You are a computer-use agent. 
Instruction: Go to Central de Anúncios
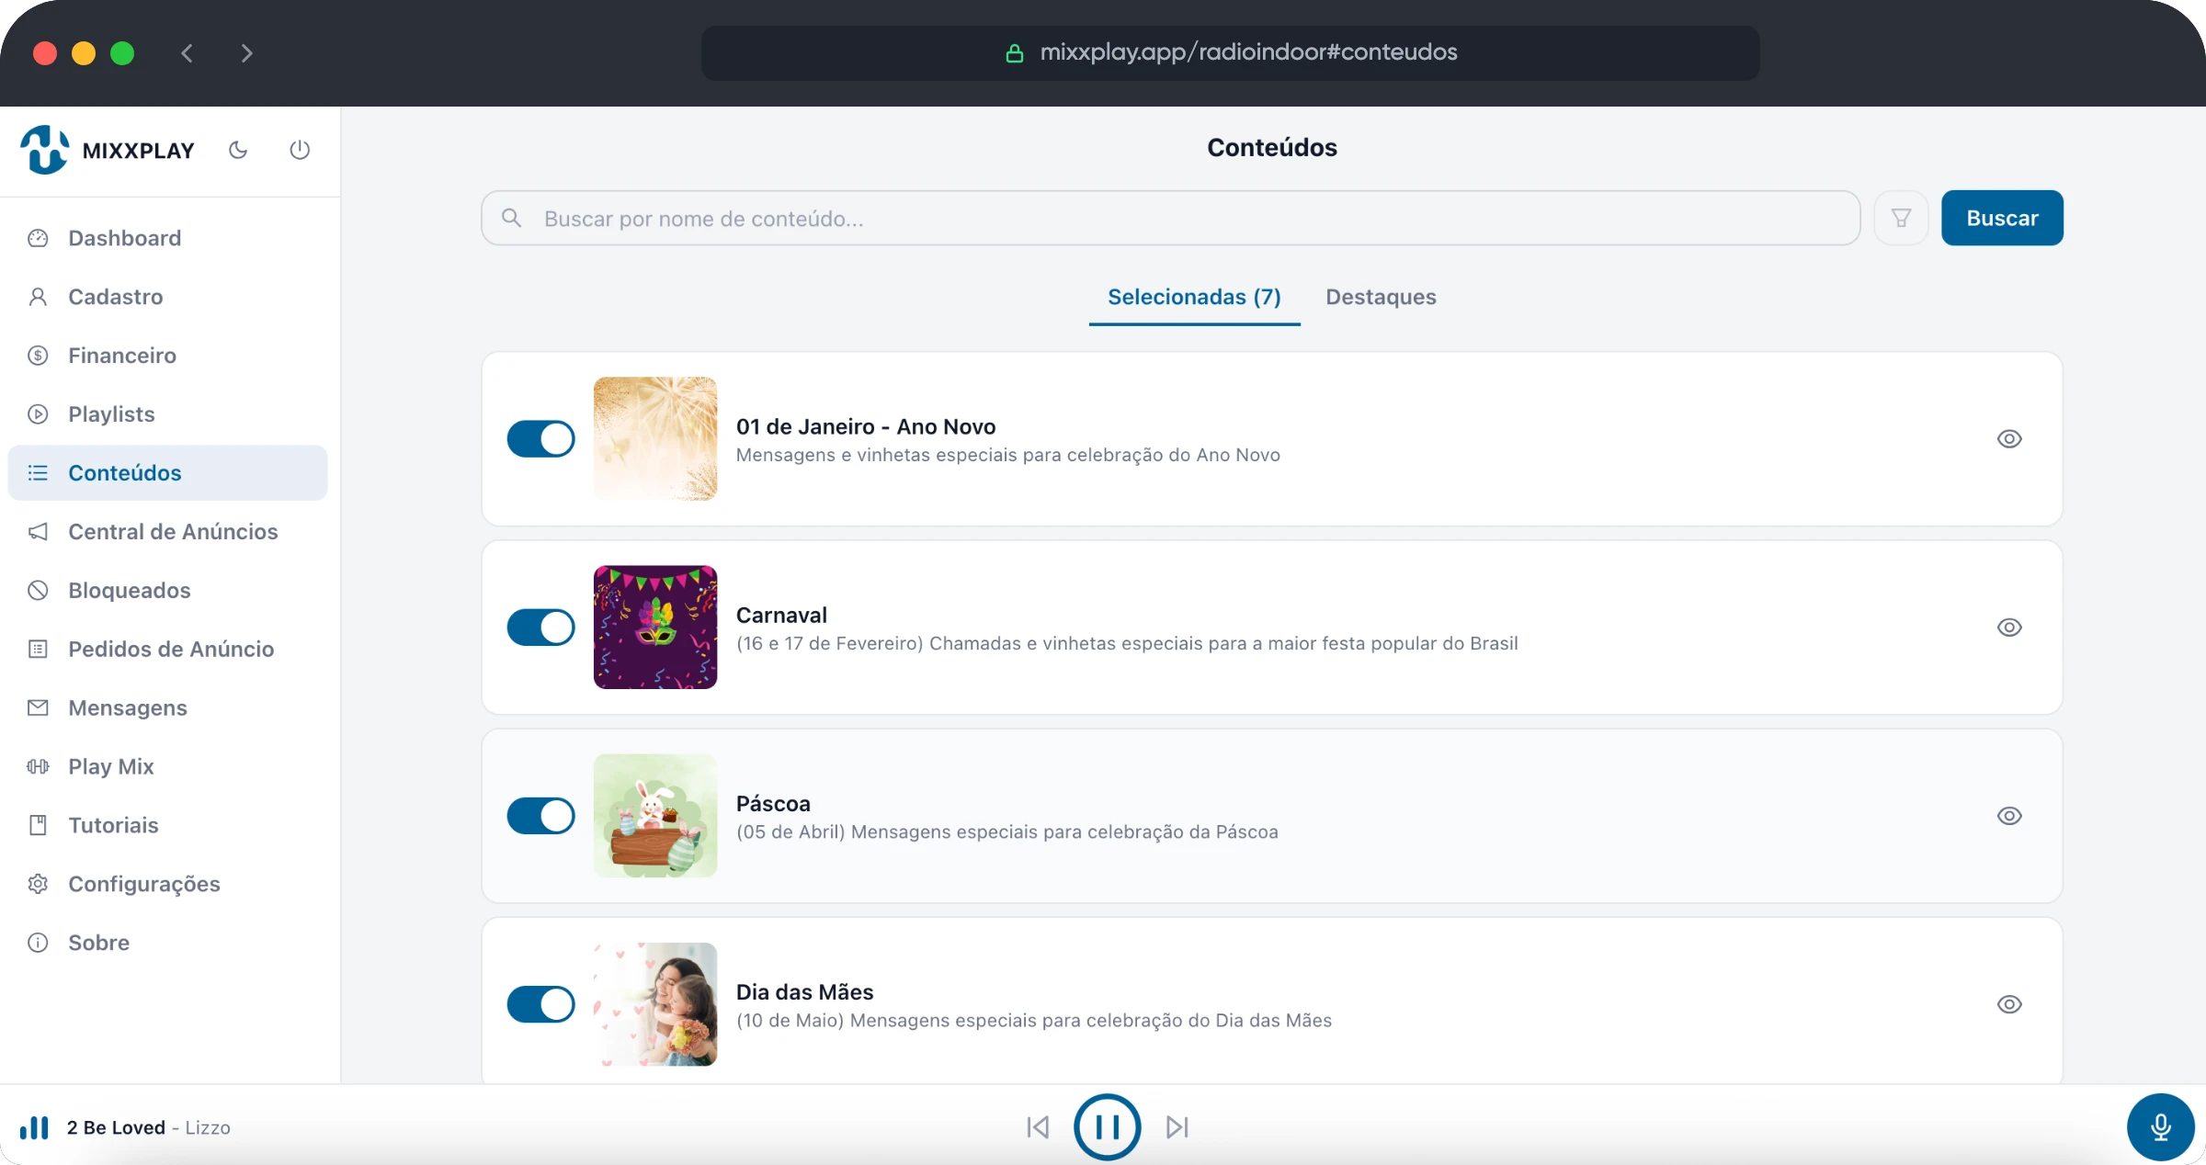(167, 532)
